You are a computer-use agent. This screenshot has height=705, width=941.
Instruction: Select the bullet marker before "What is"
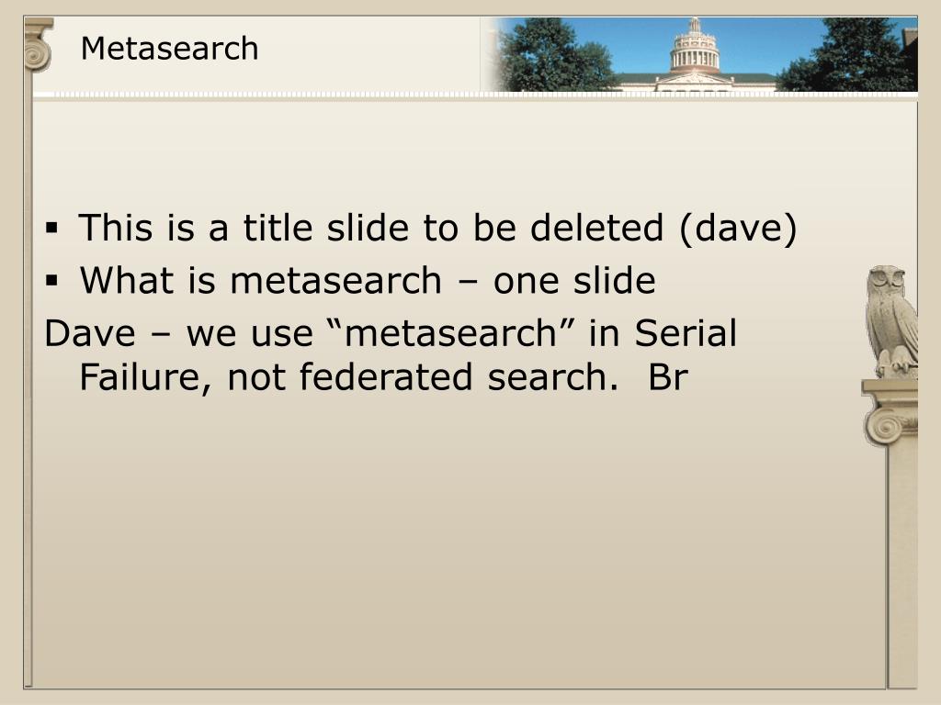(52, 280)
